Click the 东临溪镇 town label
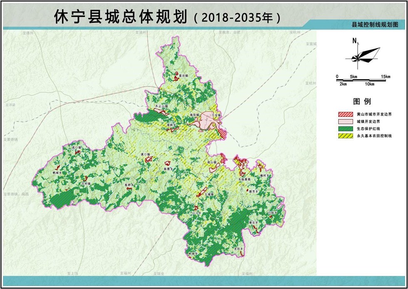Viewport: 408px width, 289px height. click(244, 179)
